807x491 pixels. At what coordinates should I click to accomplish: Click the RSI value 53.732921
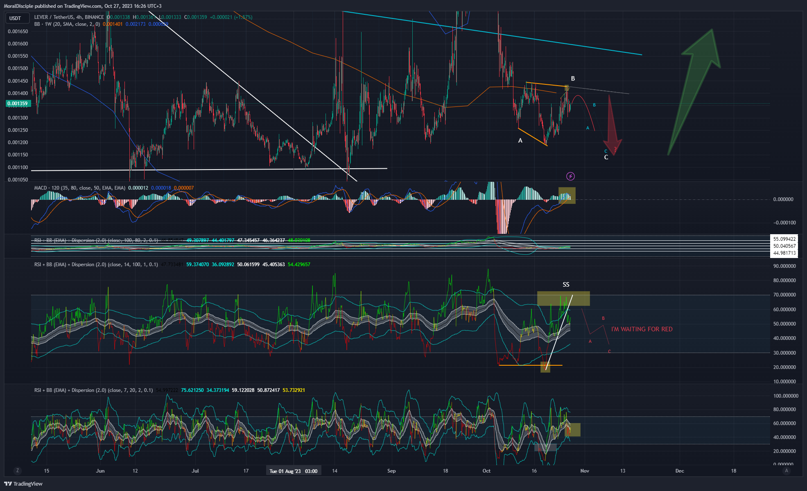(294, 390)
